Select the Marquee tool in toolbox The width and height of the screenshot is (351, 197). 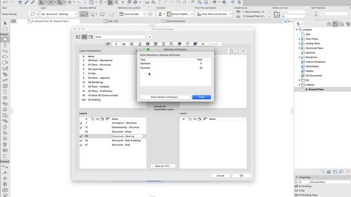point(5,29)
